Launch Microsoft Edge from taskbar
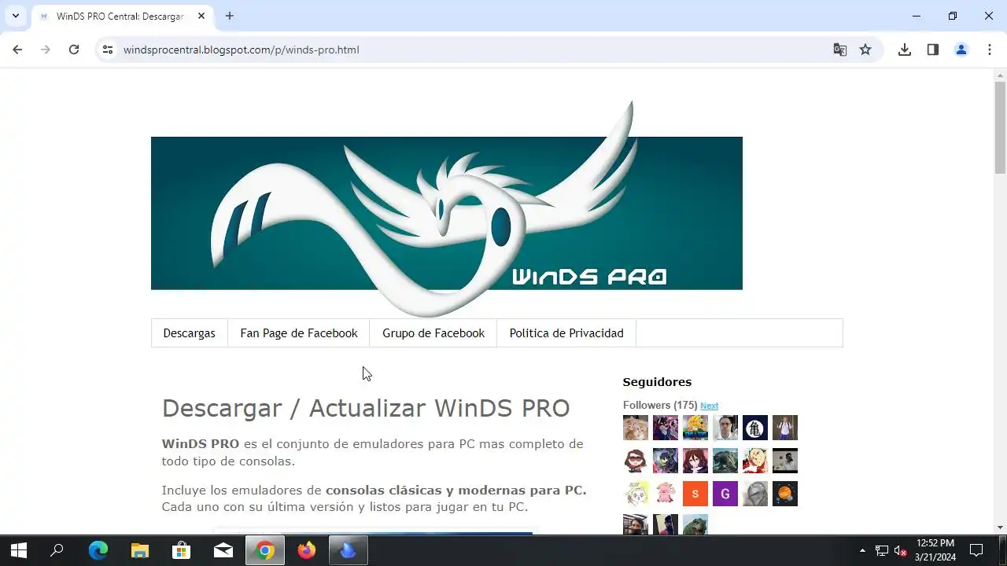 98,550
